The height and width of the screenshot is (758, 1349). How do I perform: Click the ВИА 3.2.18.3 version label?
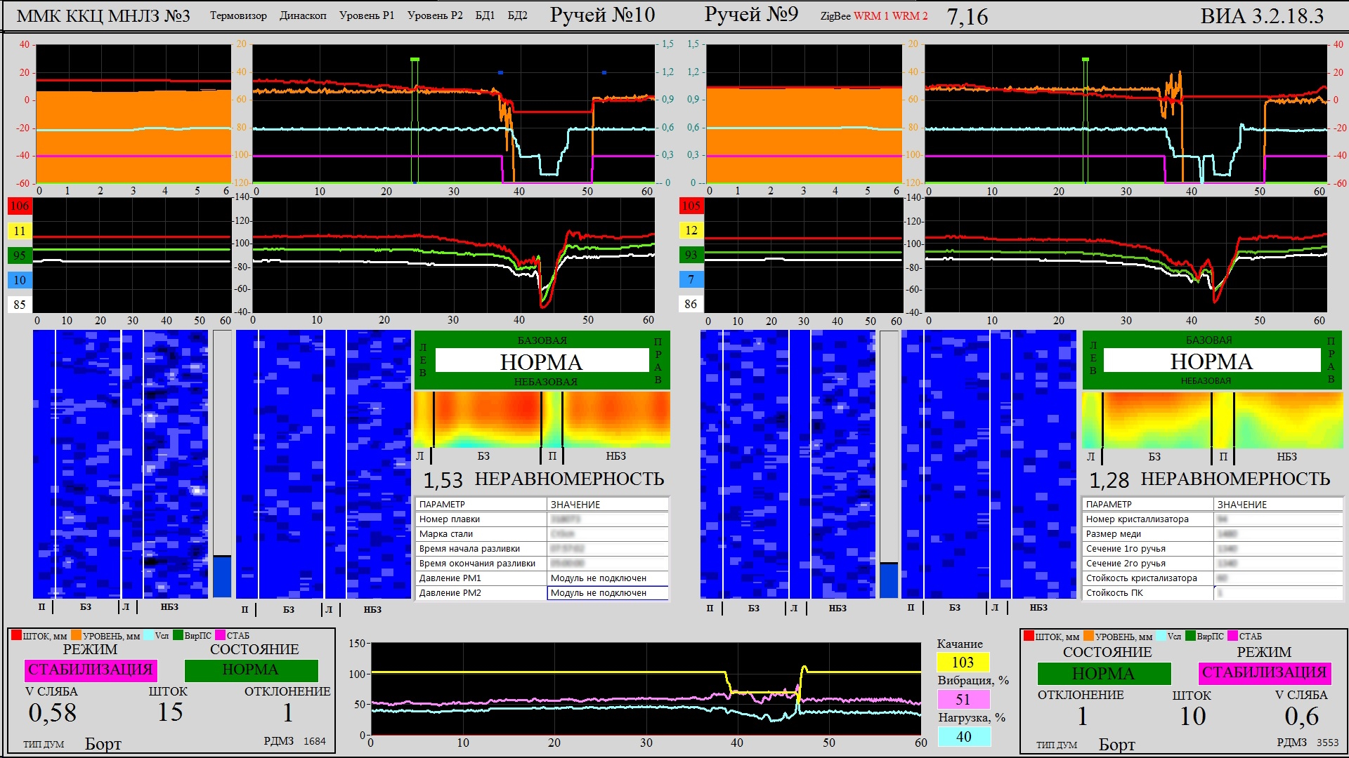pos(1262,16)
